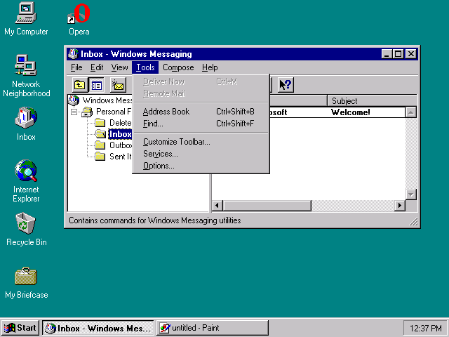Click the window resize grip corner
The height and width of the screenshot is (337, 449).
click(x=413, y=222)
